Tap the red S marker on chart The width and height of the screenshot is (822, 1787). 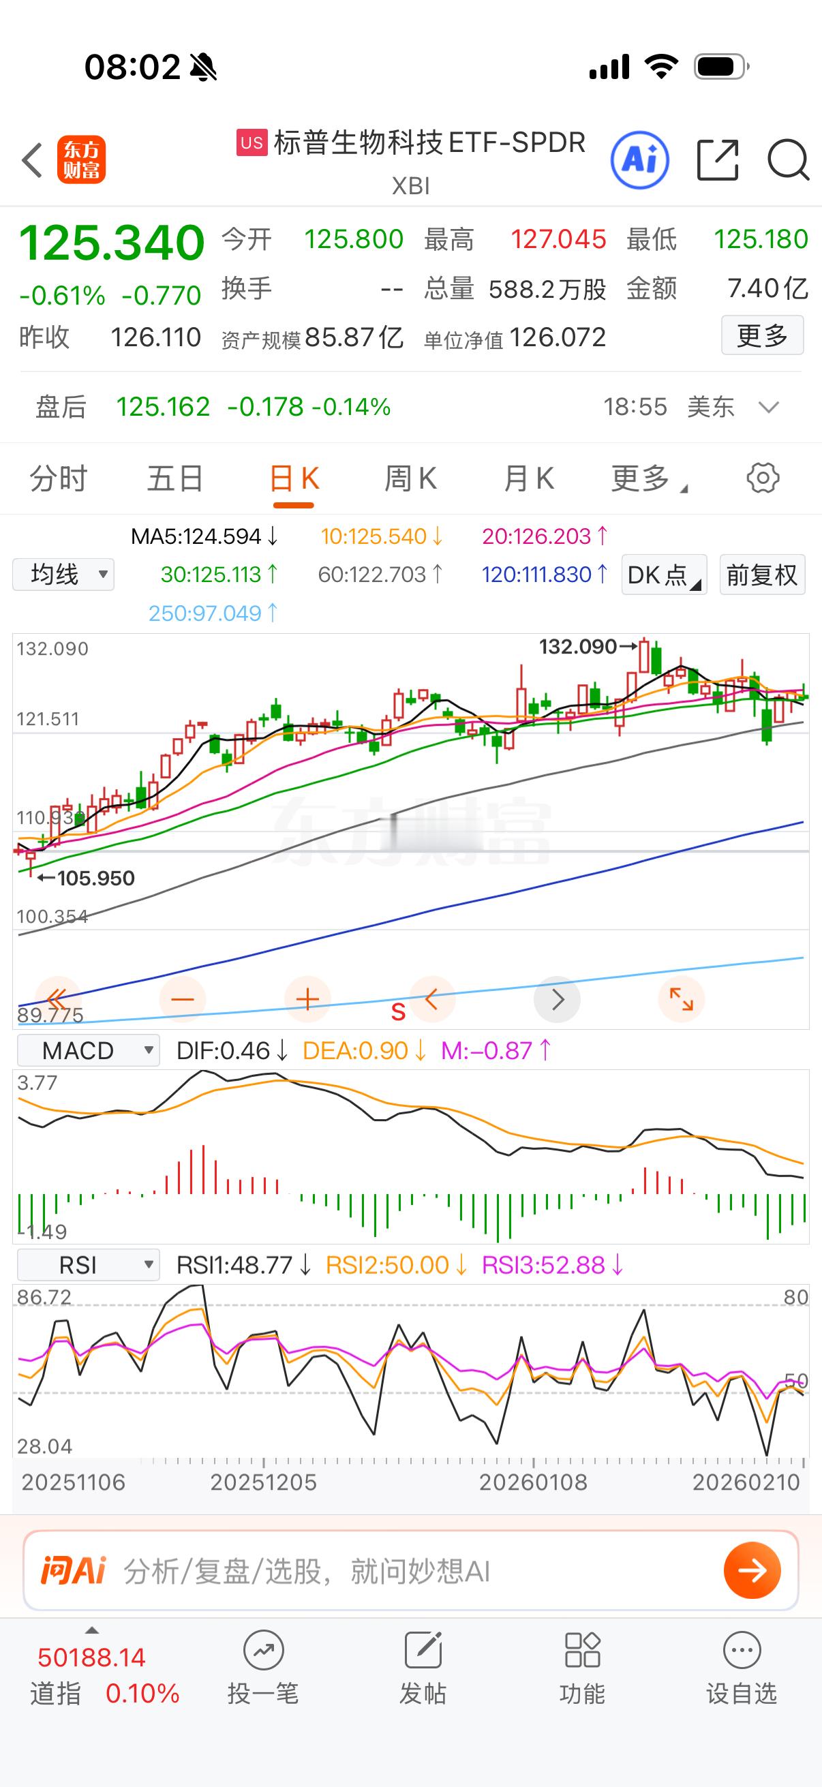398,1012
